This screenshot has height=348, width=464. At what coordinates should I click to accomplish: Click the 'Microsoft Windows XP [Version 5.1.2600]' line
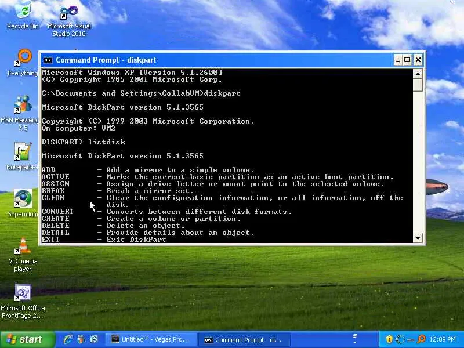click(132, 72)
